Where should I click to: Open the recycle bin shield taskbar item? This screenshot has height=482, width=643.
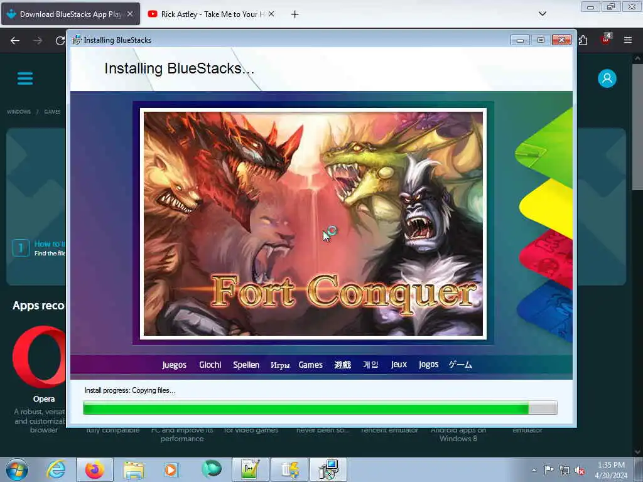(x=289, y=469)
